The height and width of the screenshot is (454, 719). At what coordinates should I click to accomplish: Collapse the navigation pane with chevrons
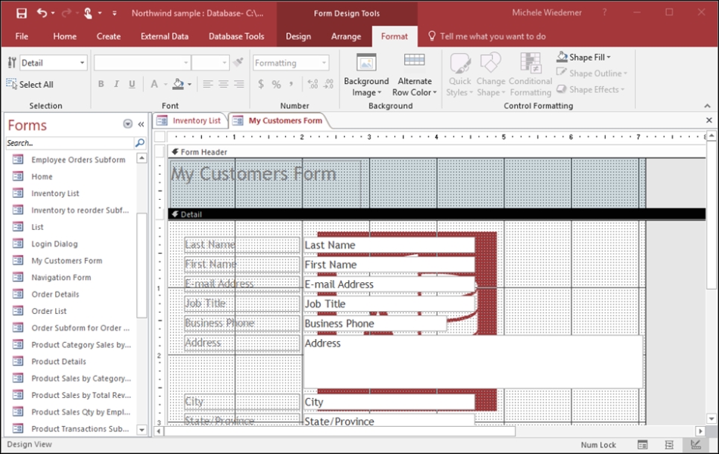(x=142, y=124)
